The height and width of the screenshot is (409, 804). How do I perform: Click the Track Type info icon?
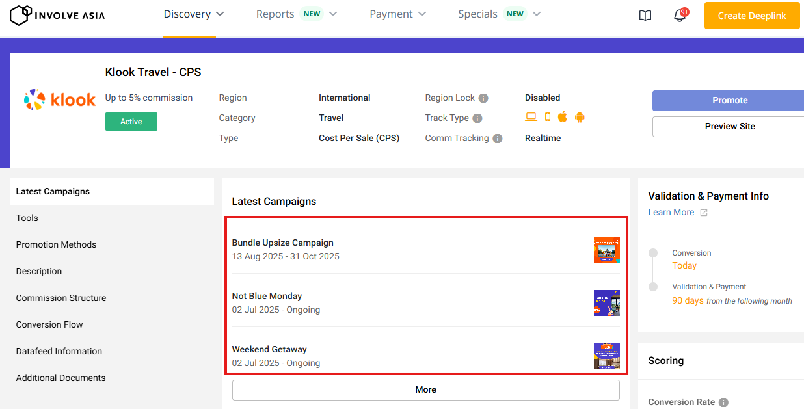(x=477, y=118)
